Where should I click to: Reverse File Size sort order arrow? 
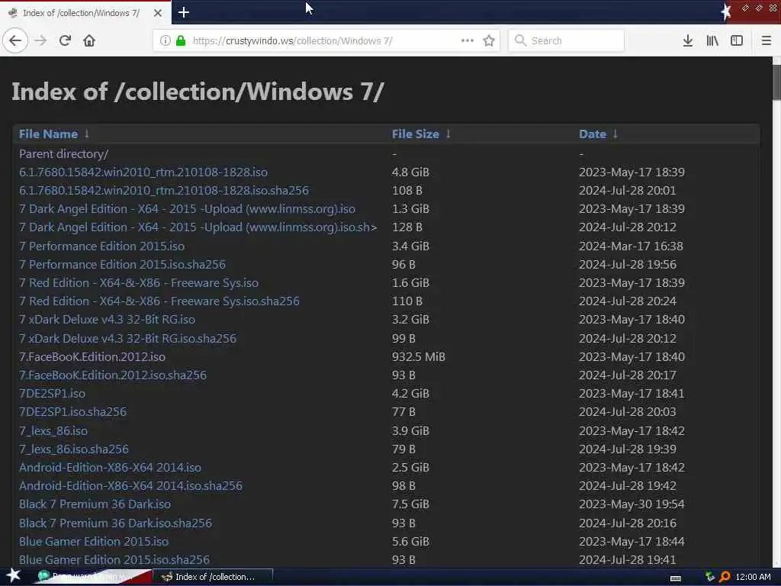click(x=448, y=134)
